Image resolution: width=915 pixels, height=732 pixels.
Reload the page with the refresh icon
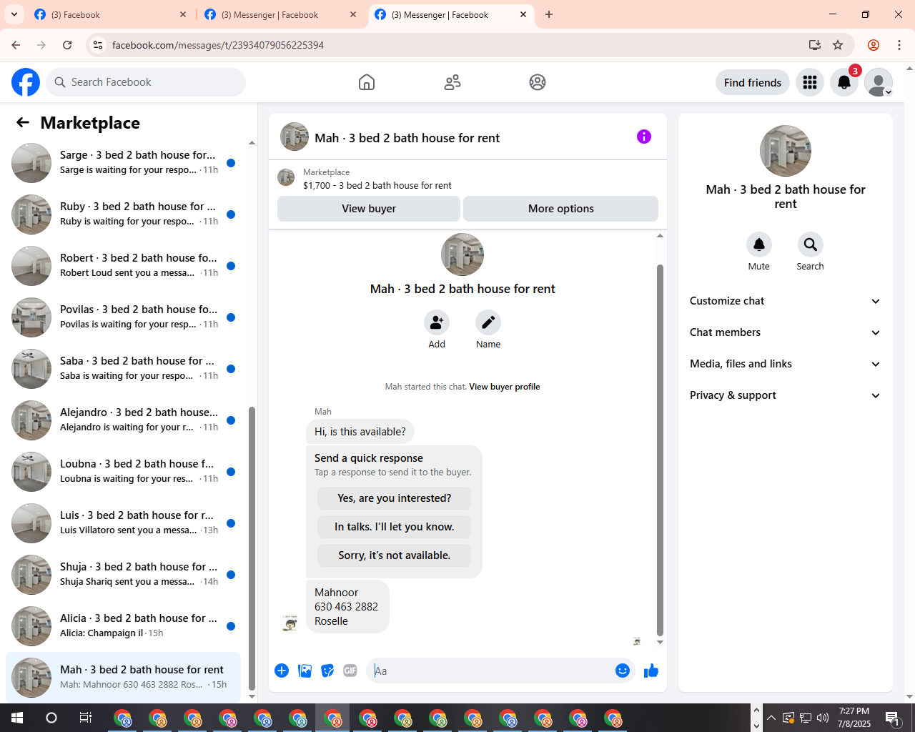tap(67, 45)
